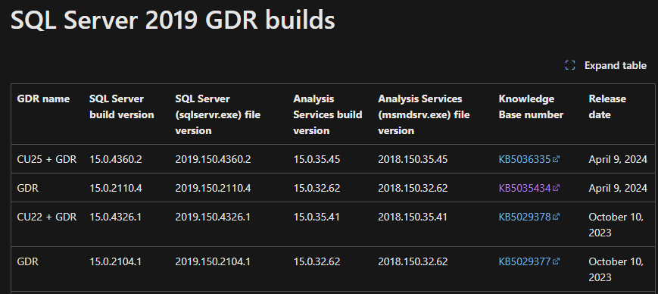658x294 pixels.
Task: Select file version 2019.150.2110.4
Action: 213,188
